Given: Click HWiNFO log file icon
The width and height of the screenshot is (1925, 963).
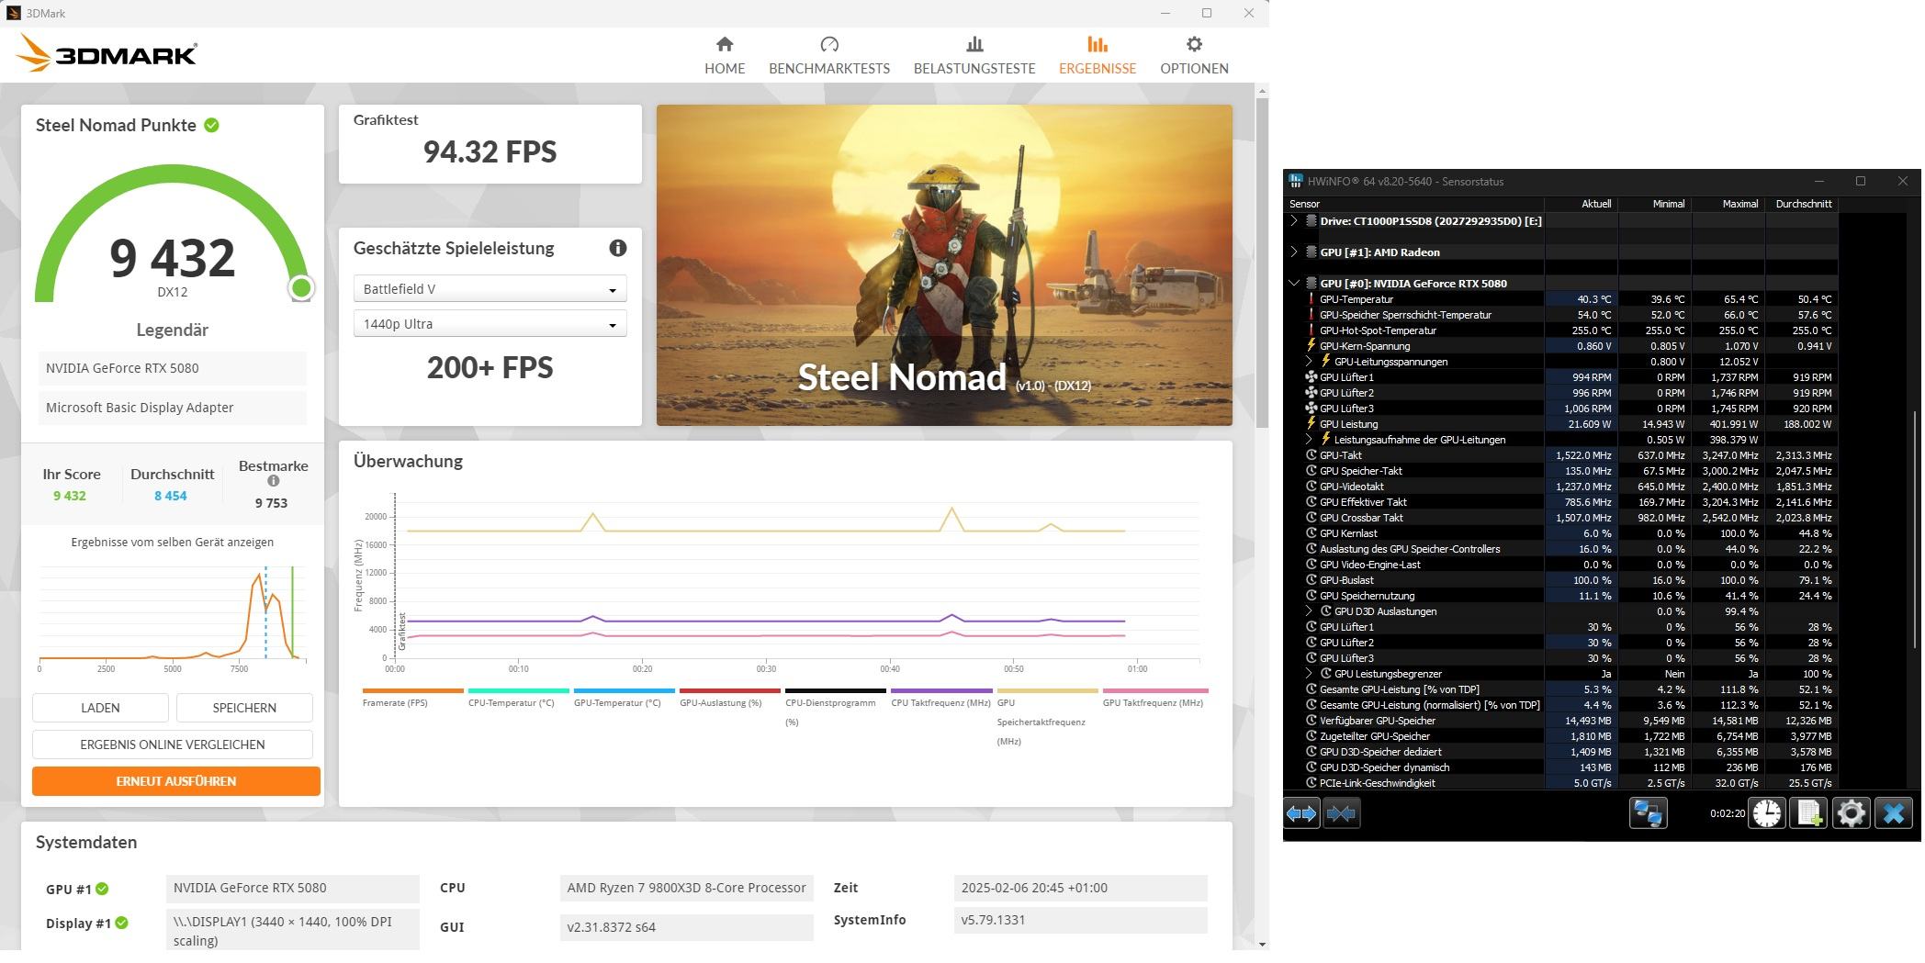Looking at the screenshot, I should point(1808,813).
